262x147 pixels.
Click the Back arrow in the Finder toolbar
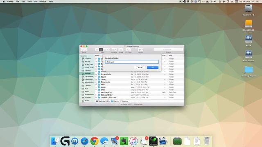click(x=82, y=50)
